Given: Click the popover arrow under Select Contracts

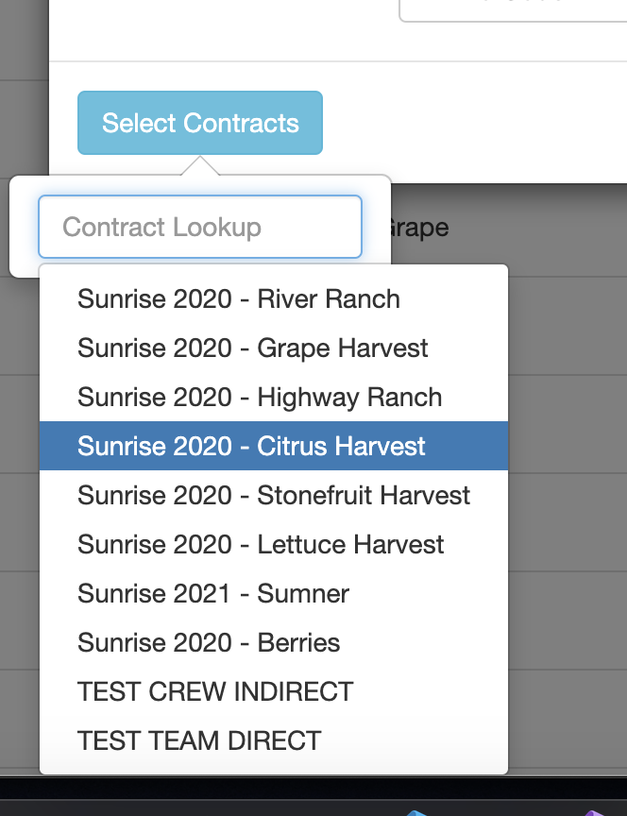Looking at the screenshot, I should [x=199, y=166].
